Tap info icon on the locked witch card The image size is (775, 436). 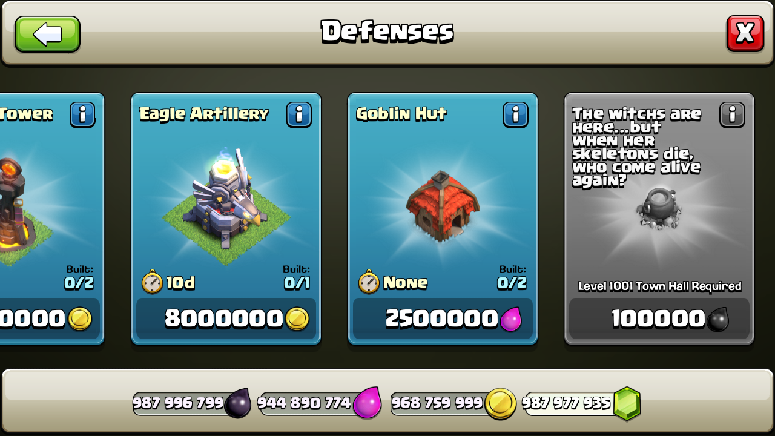click(732, 114)
